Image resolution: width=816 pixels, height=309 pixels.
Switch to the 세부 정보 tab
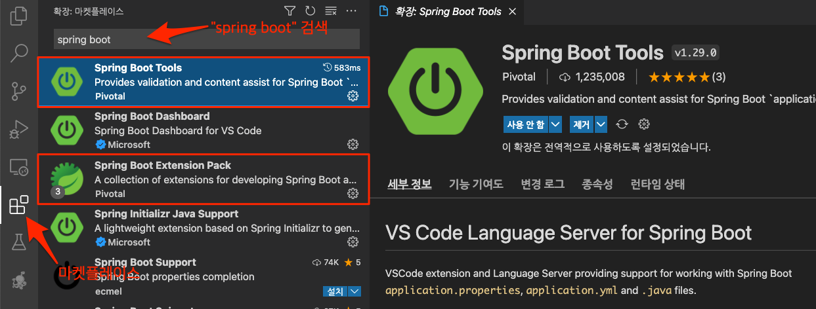410,185
